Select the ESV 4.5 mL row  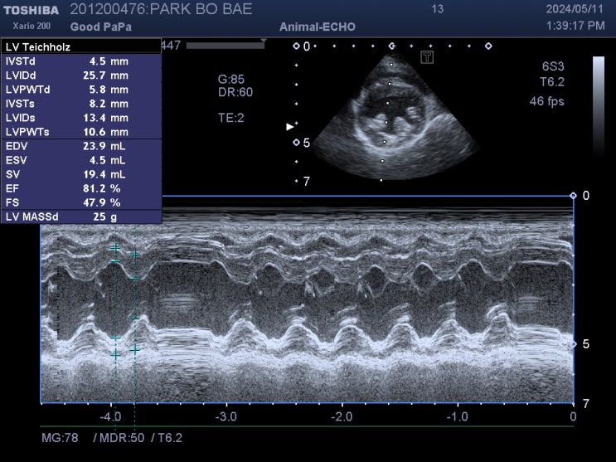click(81, 160)
